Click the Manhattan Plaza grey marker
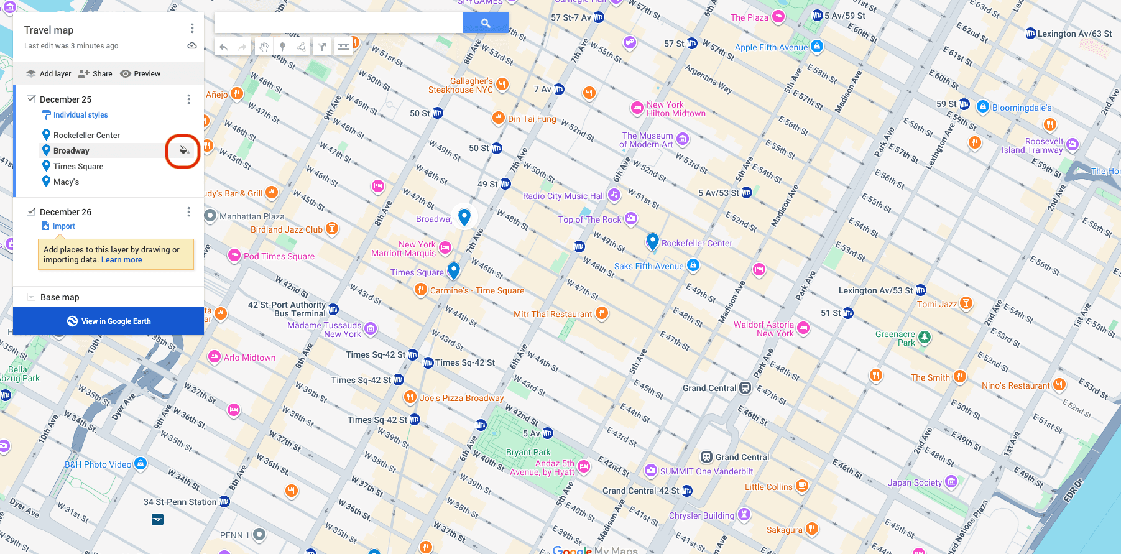This screenshot has height=554, width=1121. click(211, 216)
